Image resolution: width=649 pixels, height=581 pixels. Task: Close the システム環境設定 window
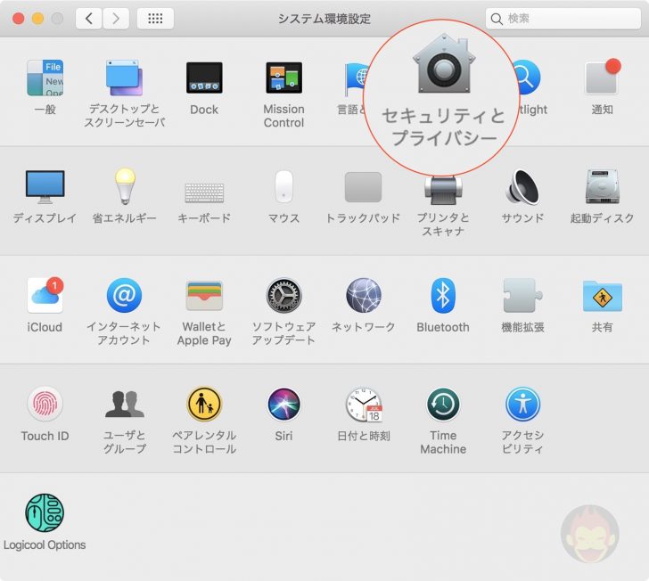point(18,19)
